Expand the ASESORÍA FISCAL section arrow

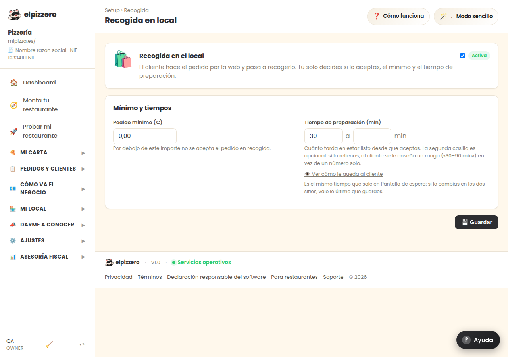[83, 257]
